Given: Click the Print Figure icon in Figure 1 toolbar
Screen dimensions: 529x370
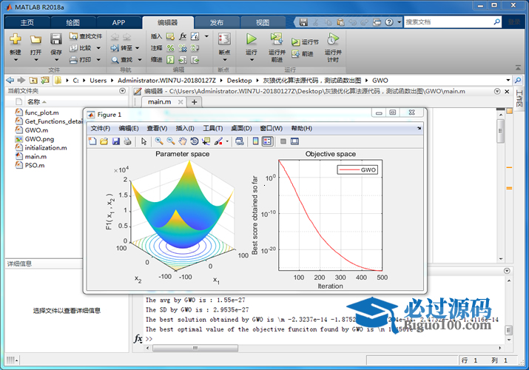Looking at the screenshot, I should pos(127,141).
